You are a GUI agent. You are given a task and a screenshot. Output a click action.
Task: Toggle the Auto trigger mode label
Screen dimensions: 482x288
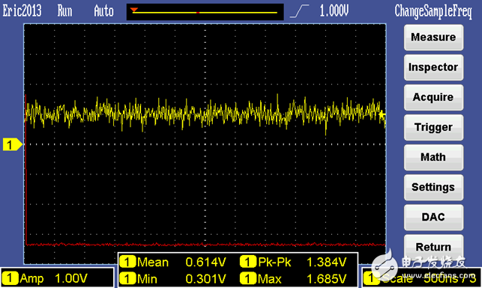104,11
